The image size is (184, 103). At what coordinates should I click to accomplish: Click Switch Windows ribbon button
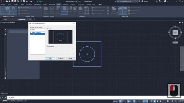tap(114, 10)
